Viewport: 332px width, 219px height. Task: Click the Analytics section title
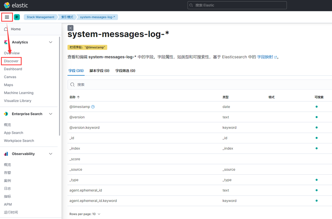click(x=20, y=42)
